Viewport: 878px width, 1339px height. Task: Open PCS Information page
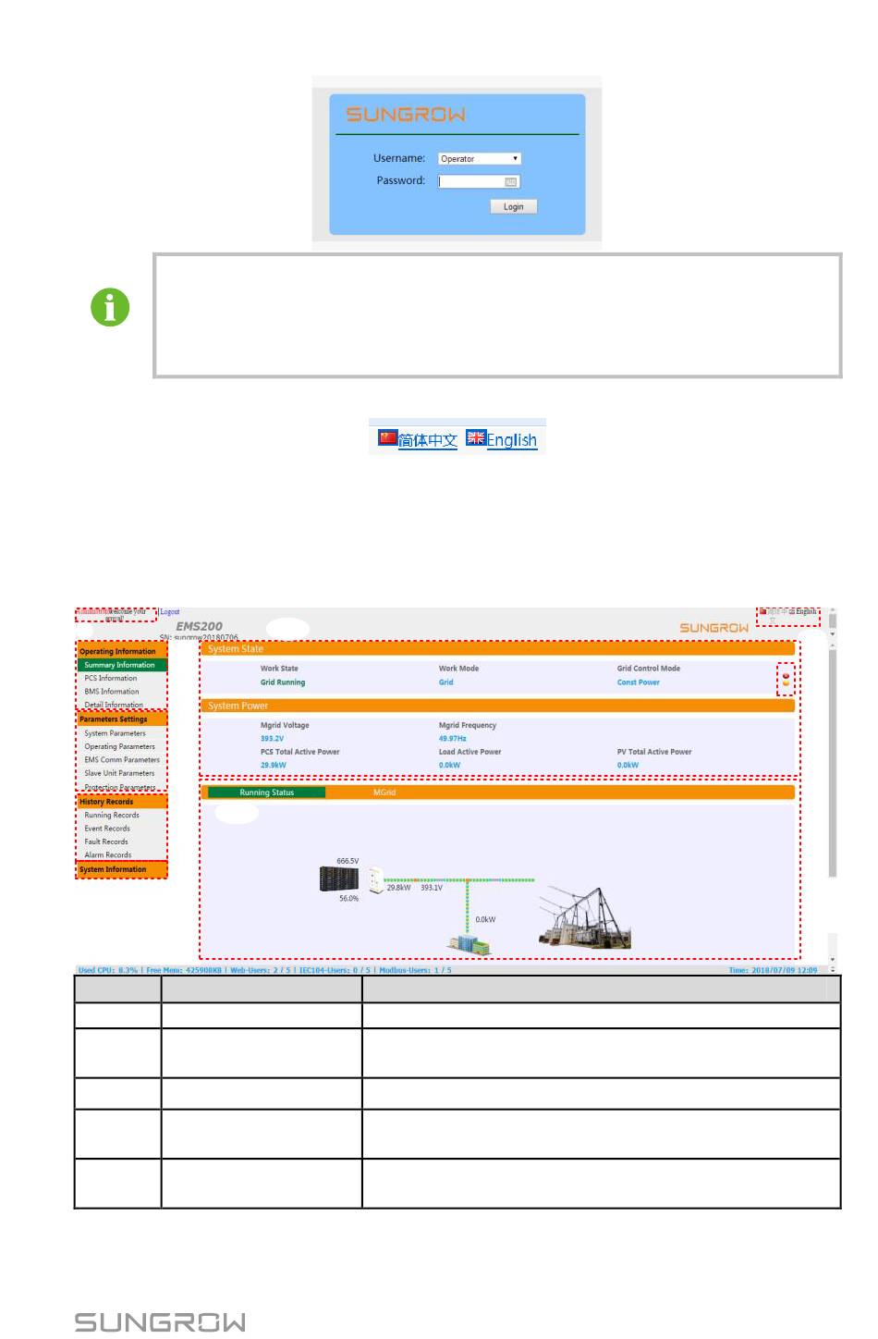click(111, 678)
